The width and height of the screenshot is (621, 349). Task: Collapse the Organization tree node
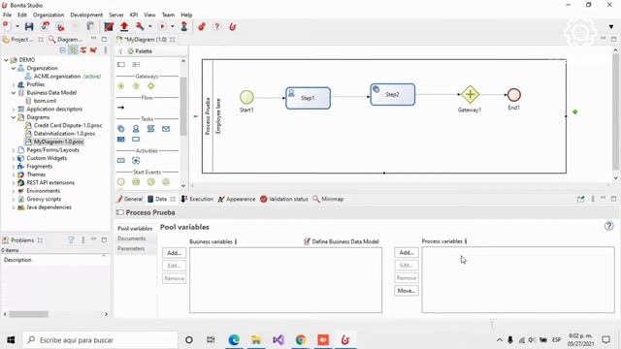pyautogui.click(x=14, y=68)
